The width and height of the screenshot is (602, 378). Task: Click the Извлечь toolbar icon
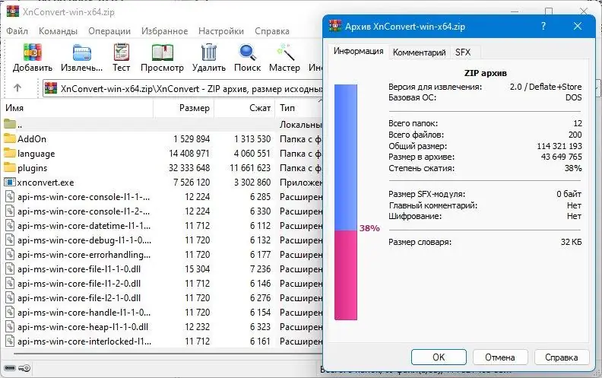click(x=82, y=52)
